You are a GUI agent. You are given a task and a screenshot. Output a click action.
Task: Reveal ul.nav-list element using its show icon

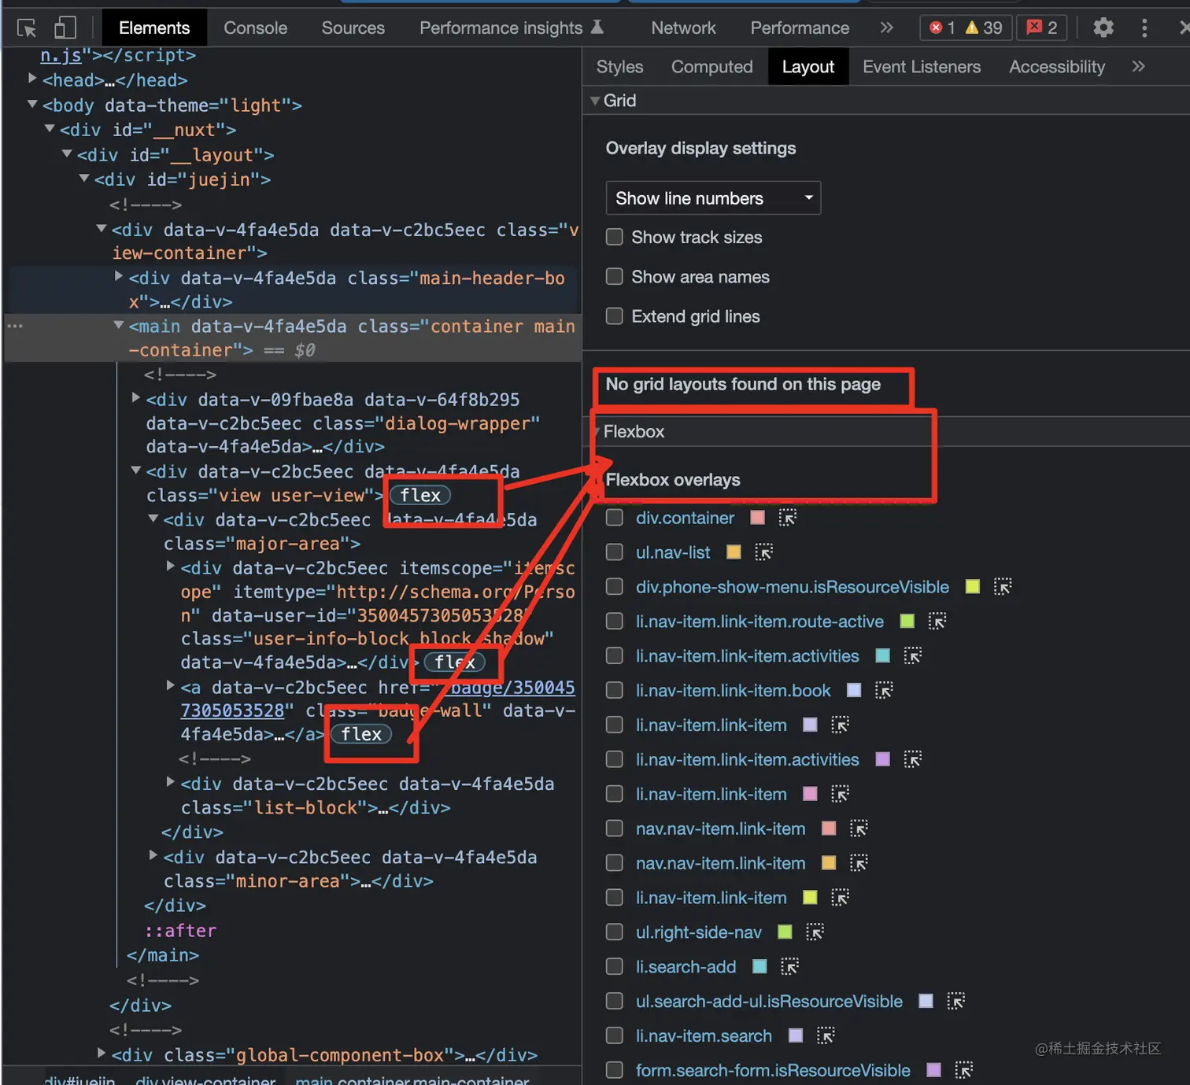pyautogui.click(x=763, y=552)
